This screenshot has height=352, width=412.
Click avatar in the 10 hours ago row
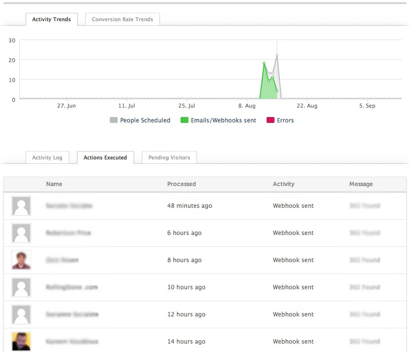click(x=21, y=287)
